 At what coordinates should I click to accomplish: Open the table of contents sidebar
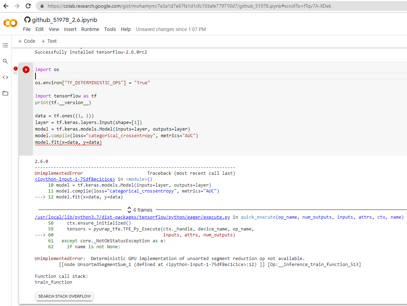pos(5,45)
